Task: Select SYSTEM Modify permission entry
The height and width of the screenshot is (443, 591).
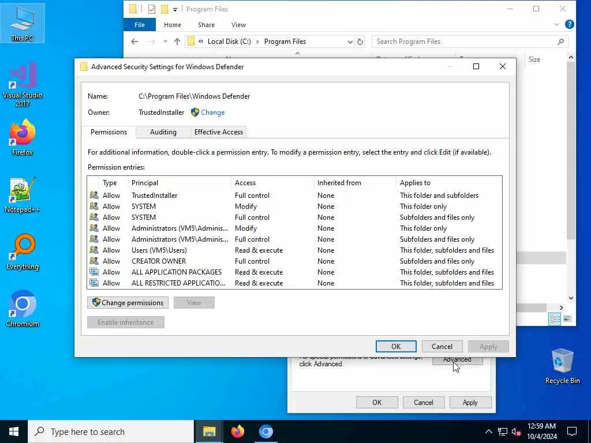Action: pyautogui.click(x=294, y=207)
